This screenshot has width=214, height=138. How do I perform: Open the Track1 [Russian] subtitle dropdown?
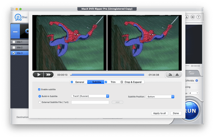90,96
